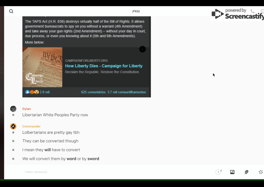The image size is (264, 187).
Task: Open 'How Liberty Dies' article link
Action: tap(104, 66)
